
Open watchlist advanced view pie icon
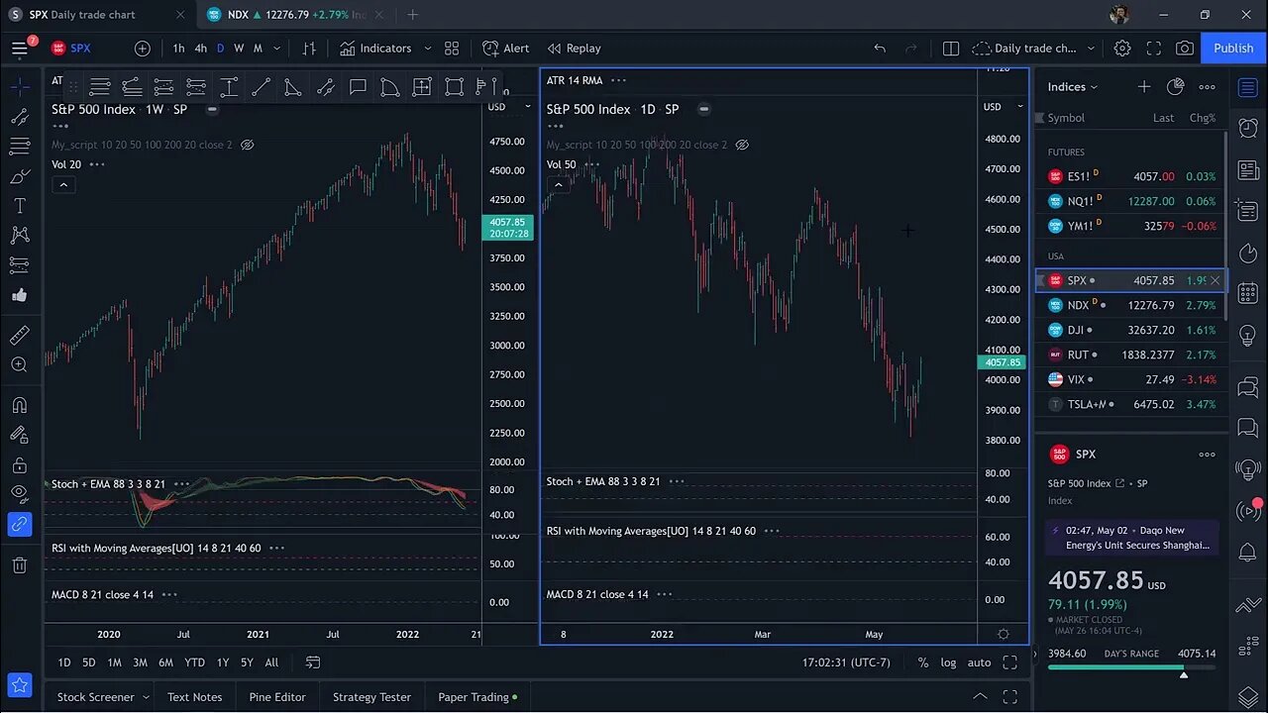(x=1175, y=87)
